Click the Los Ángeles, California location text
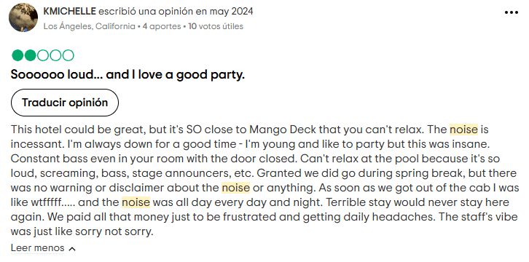529x262 pixels. point(90,26)
